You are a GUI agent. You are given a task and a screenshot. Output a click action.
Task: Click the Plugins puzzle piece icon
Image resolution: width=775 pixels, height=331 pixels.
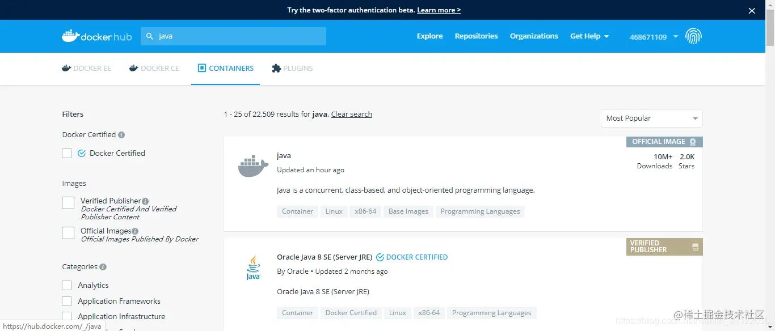tap(276, 68)
